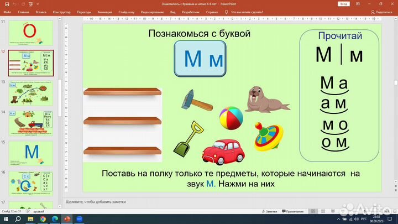Select the blue 'М м' letter box
398x224 pixels.
200,59
